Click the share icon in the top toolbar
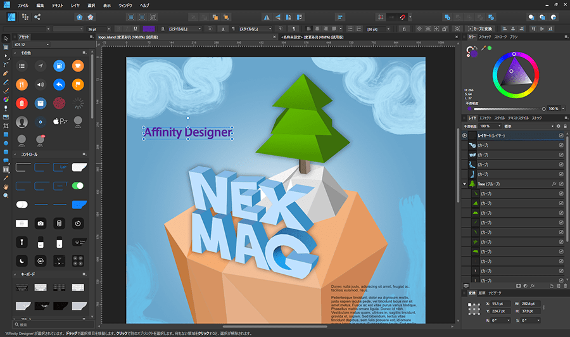The height and width of the screenshot is (337, 570). tap(37, 17)
